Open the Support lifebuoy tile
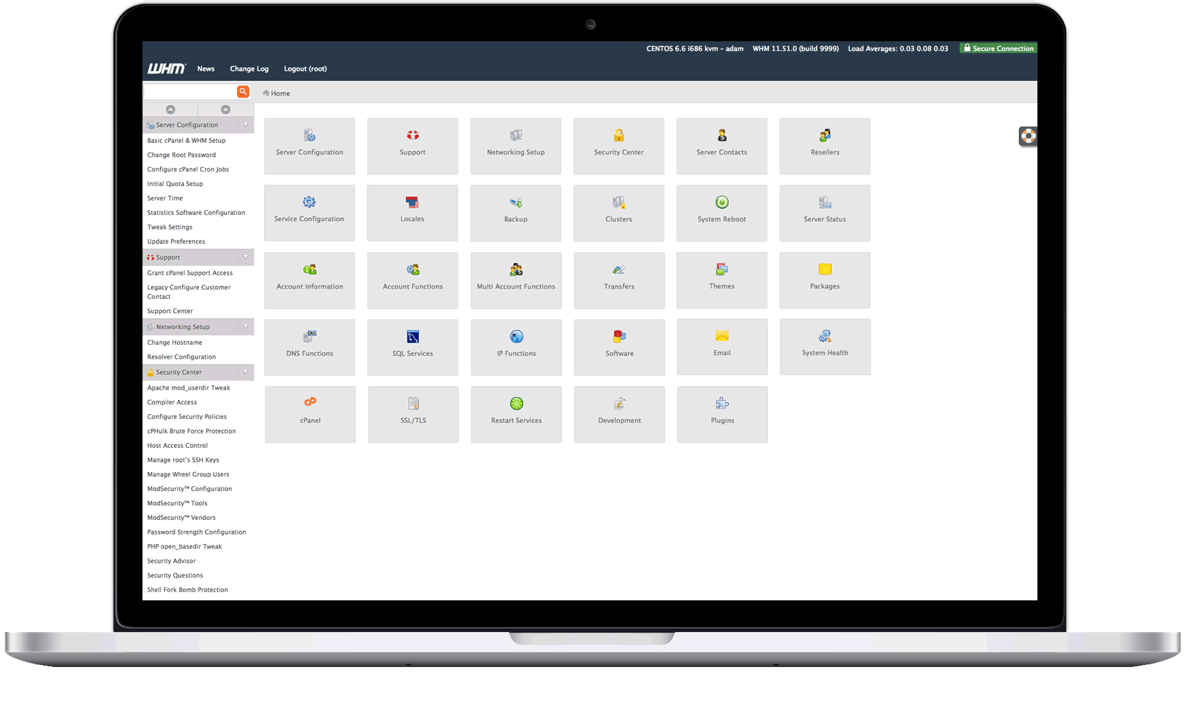This screenshot has height=722, width=1192. (412, 146)
